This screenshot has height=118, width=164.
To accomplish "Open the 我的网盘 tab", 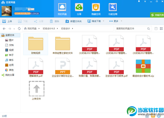I will point(62,9).
